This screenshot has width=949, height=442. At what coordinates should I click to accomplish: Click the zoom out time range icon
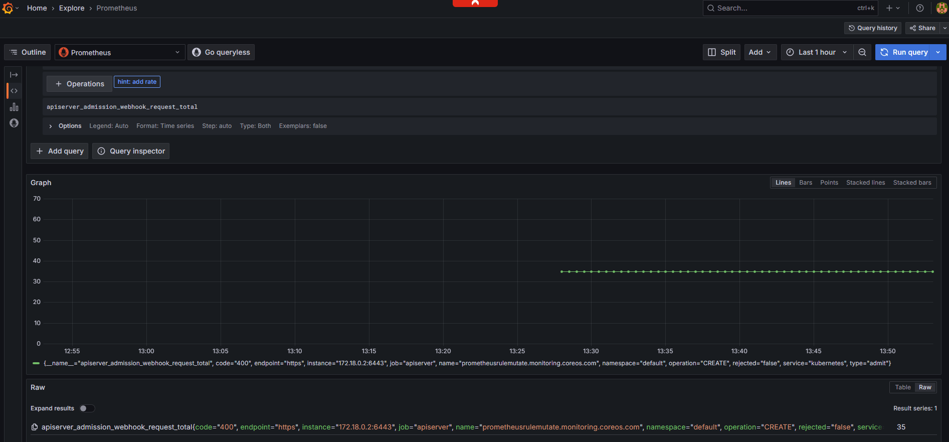pyautogui.click(x=862, y=52)
